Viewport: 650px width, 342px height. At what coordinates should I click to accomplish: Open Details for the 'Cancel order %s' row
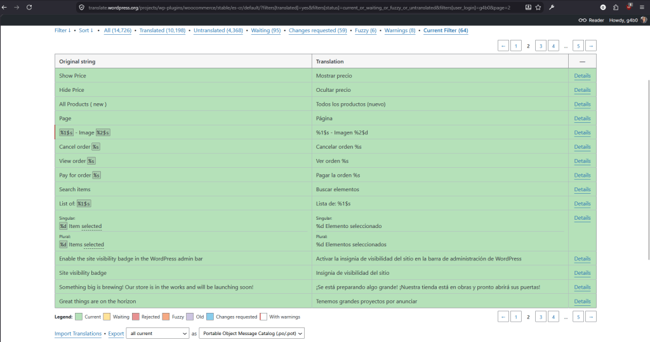582,147
